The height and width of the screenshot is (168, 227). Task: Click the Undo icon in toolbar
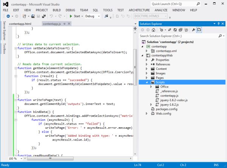[51, 17]
